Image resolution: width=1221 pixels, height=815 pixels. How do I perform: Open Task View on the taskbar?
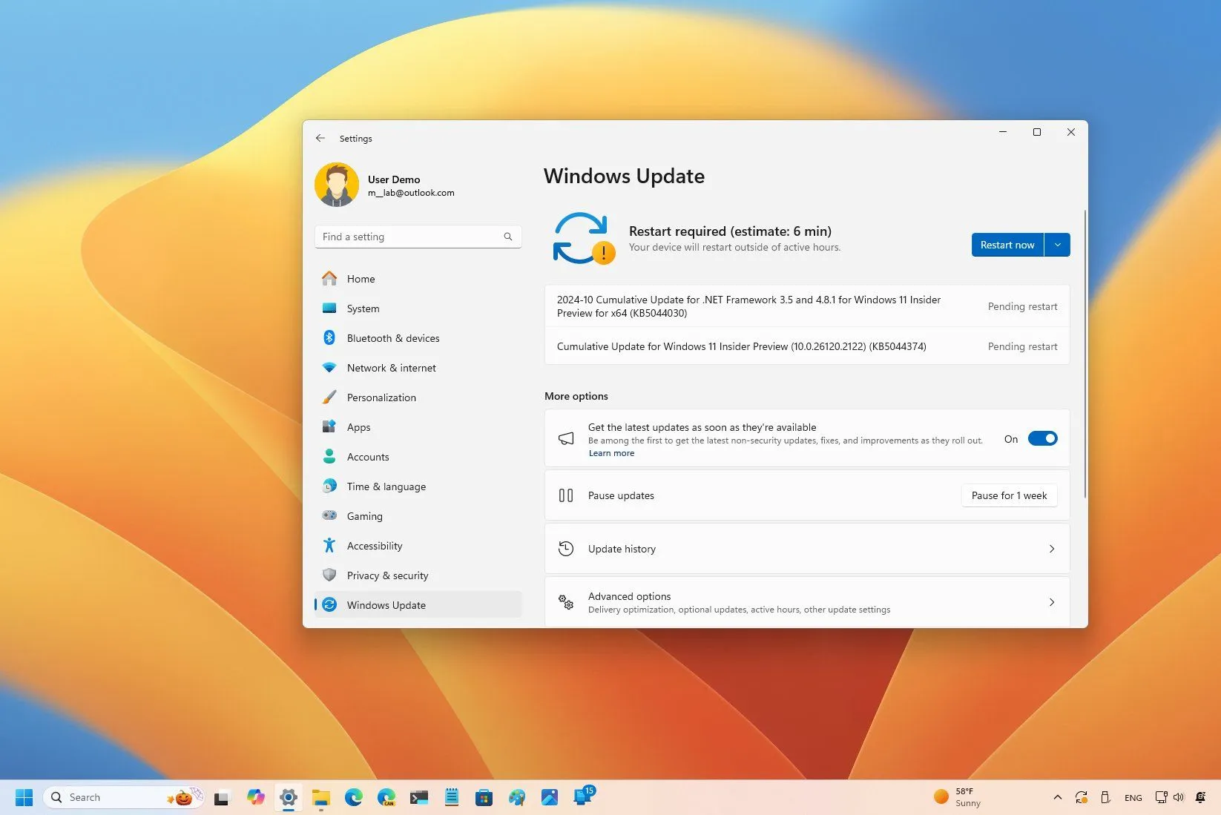[221, 798]
